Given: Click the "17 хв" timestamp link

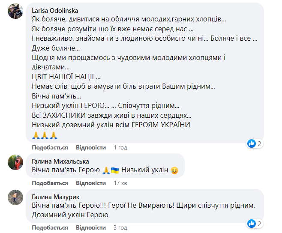Looking at the screenshot, I should 120,183.
